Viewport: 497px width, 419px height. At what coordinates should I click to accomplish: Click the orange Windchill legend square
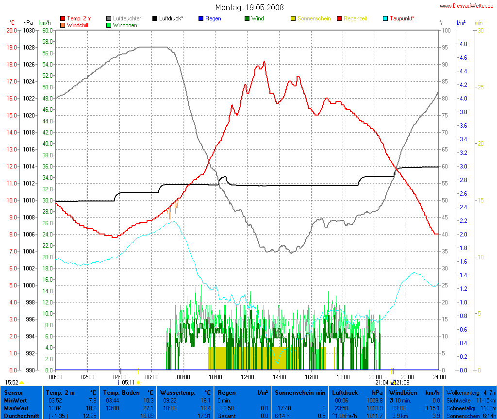pos(63,25)
